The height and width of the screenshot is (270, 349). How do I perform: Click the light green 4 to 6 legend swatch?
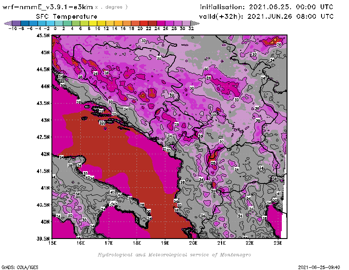pos(76,23)
